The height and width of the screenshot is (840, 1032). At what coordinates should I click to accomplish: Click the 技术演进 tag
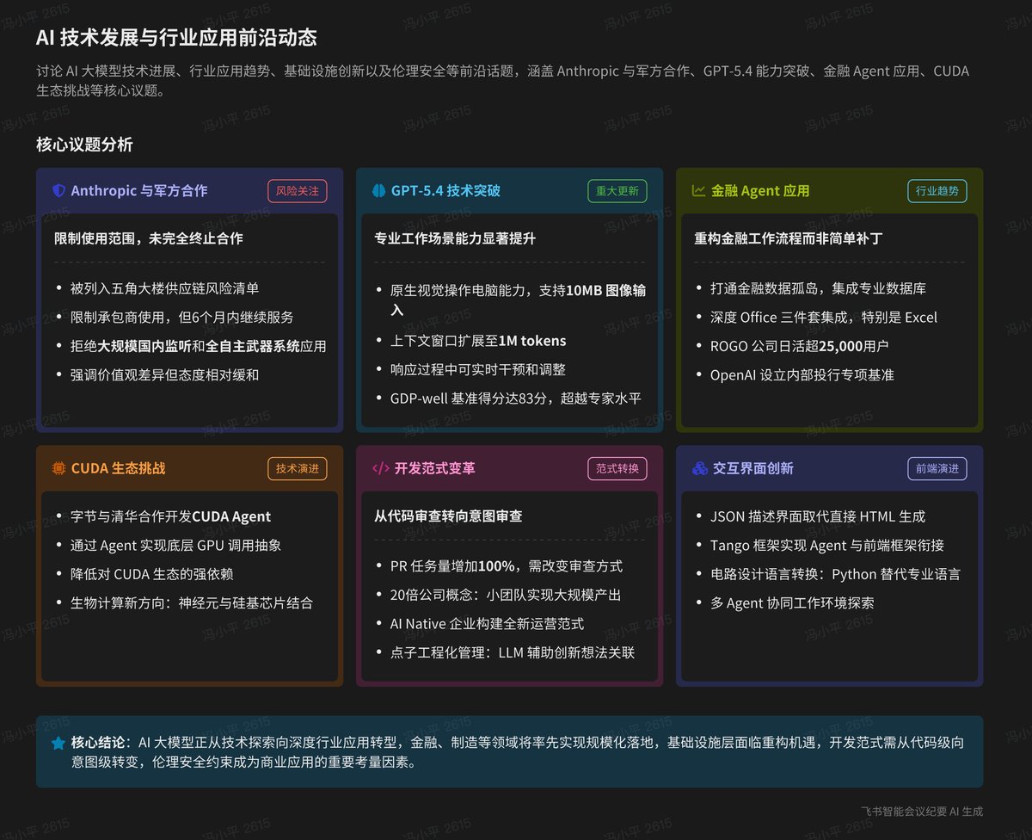tap(298, 468)
